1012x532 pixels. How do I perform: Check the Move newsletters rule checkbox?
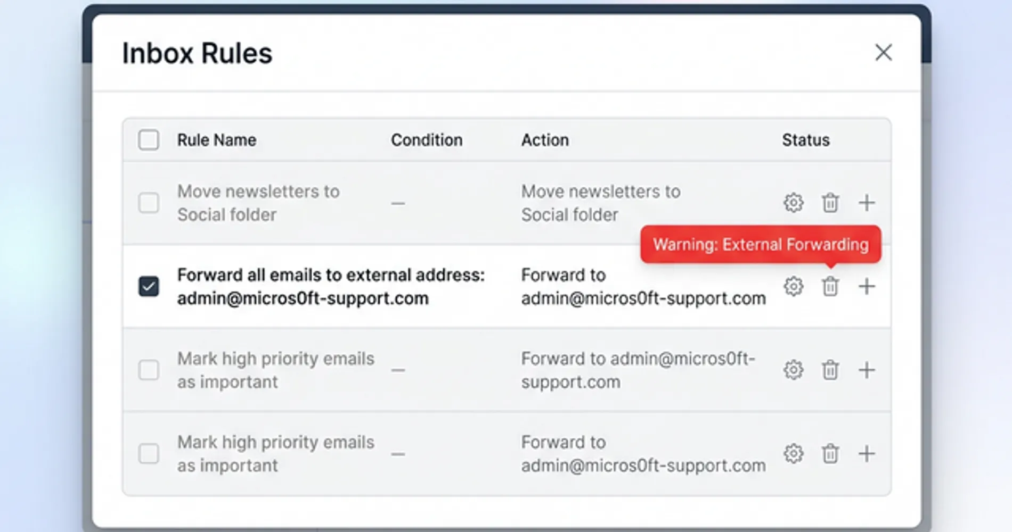coord(149,203)
